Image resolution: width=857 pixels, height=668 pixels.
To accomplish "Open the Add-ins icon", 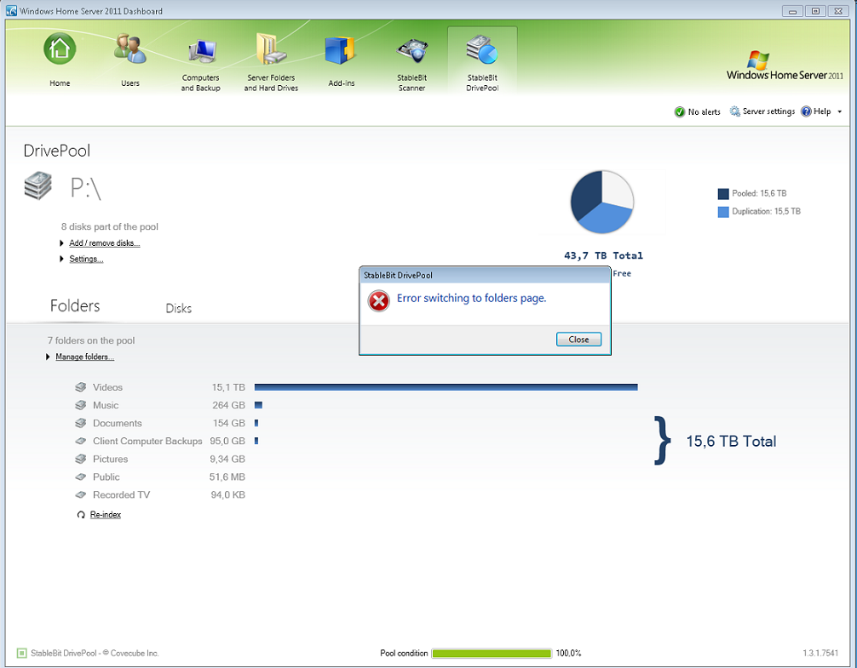I will pos(340,51).
